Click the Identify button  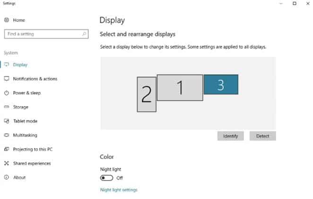tap(230, 136)
